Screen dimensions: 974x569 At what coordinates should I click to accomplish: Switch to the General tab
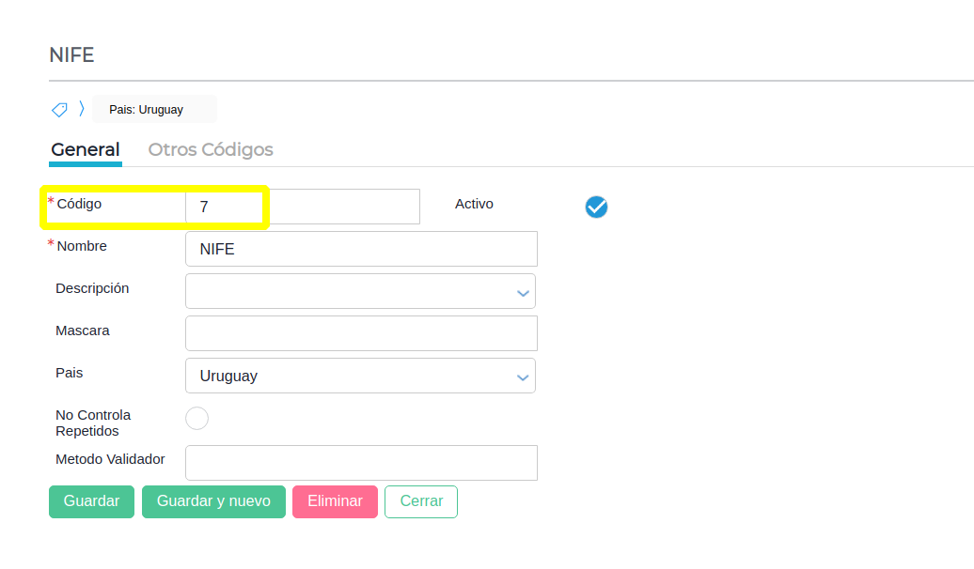click(85, 149)
